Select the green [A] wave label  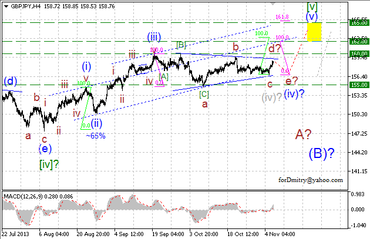(x=163, y=77)
